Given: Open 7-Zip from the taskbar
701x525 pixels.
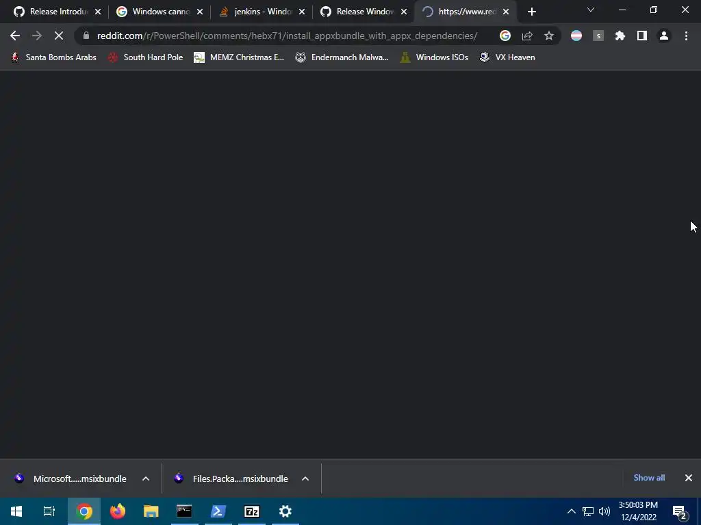Looking at the screenshot, I should pos(252,511).
